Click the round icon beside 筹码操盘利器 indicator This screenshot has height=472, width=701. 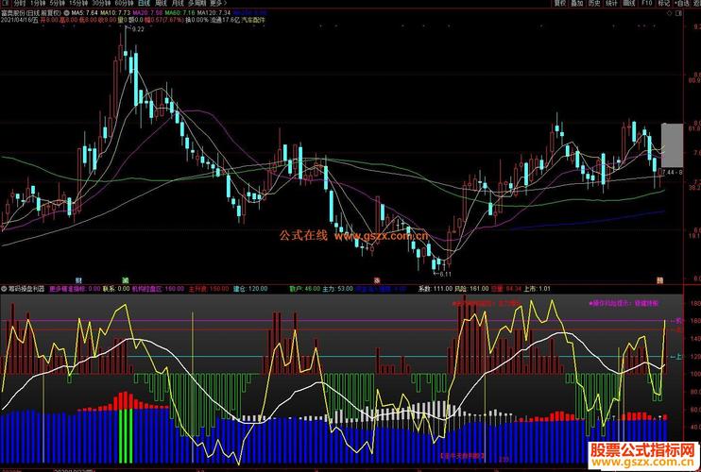click(4, 289)
